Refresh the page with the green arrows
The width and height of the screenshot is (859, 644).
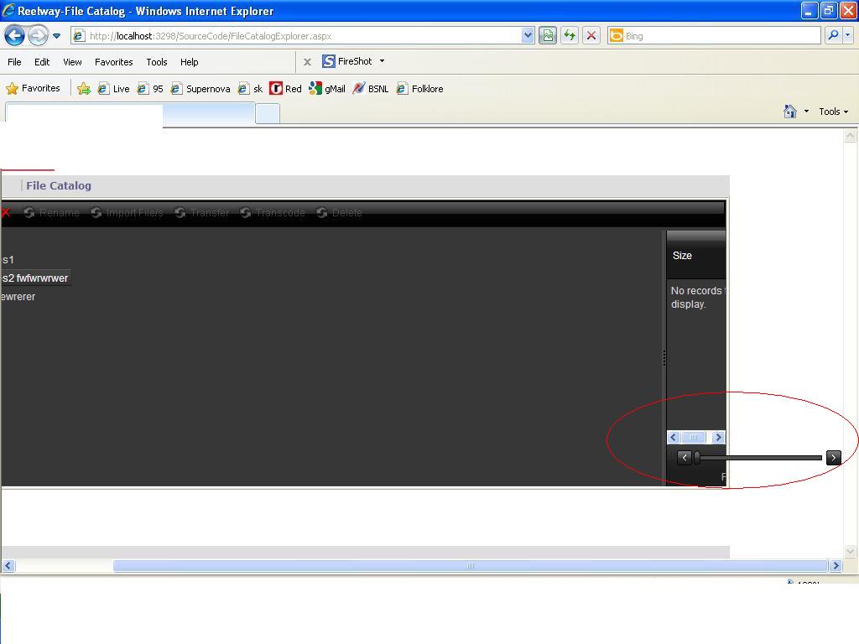tap(570, 36)
